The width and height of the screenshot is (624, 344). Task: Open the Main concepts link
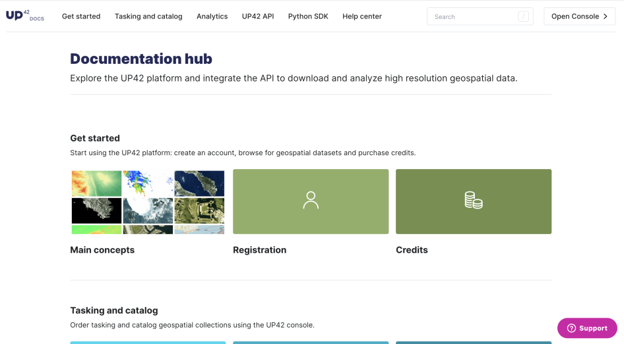pos(102,250)
